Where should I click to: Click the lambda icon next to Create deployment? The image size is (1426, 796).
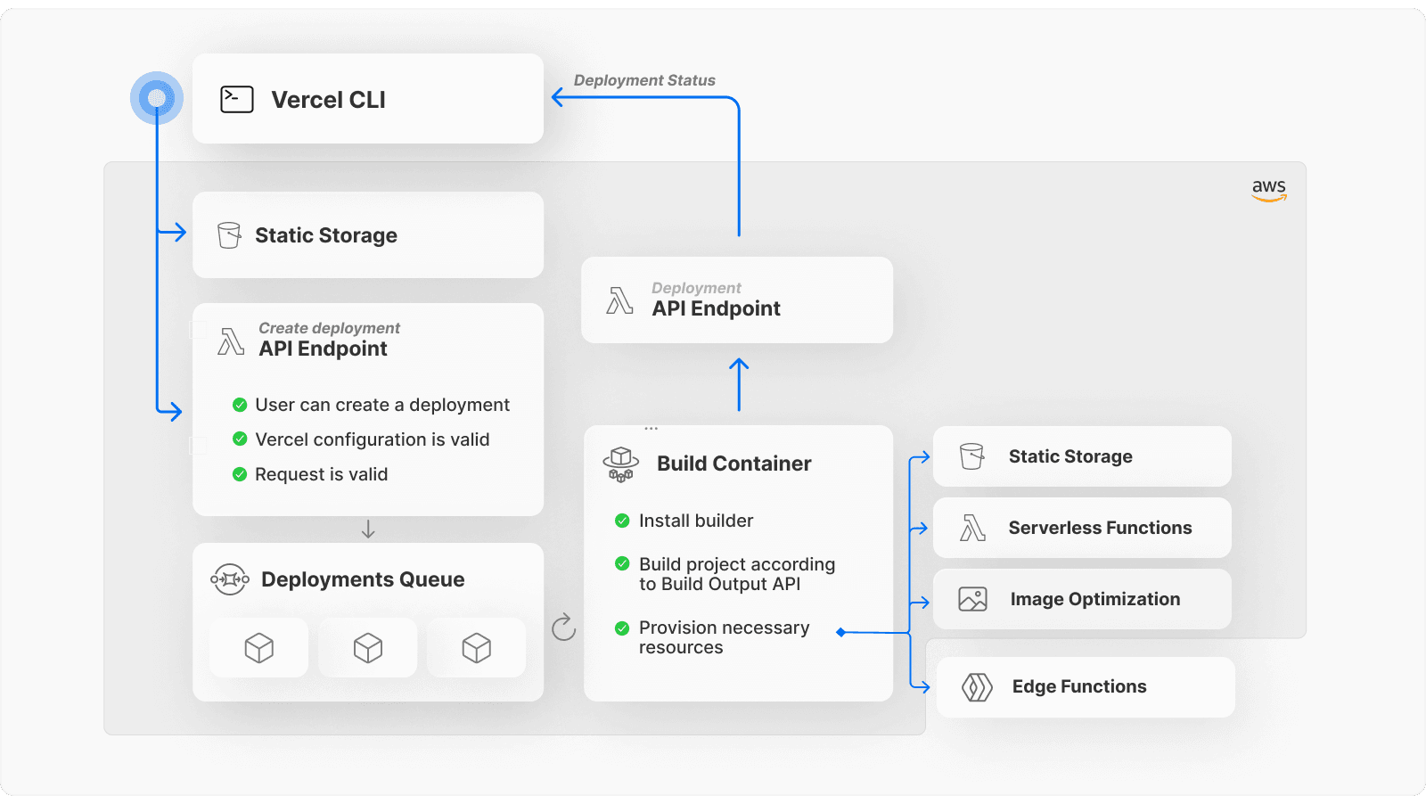click(231, 341)
